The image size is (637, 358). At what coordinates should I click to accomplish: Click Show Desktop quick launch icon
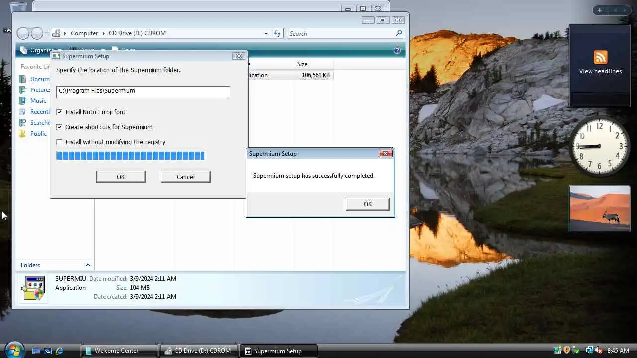coord(36,351)
